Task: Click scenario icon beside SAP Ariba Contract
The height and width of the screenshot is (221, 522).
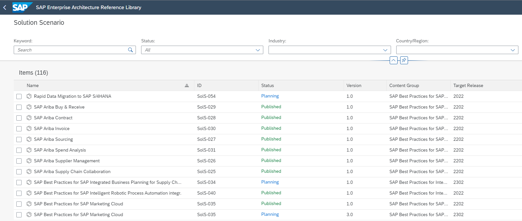Action: pyautogui.click(x=29, y=118)
